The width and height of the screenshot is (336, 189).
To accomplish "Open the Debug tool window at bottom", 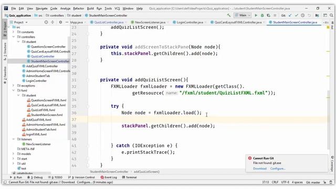I will tap(35, 177).
